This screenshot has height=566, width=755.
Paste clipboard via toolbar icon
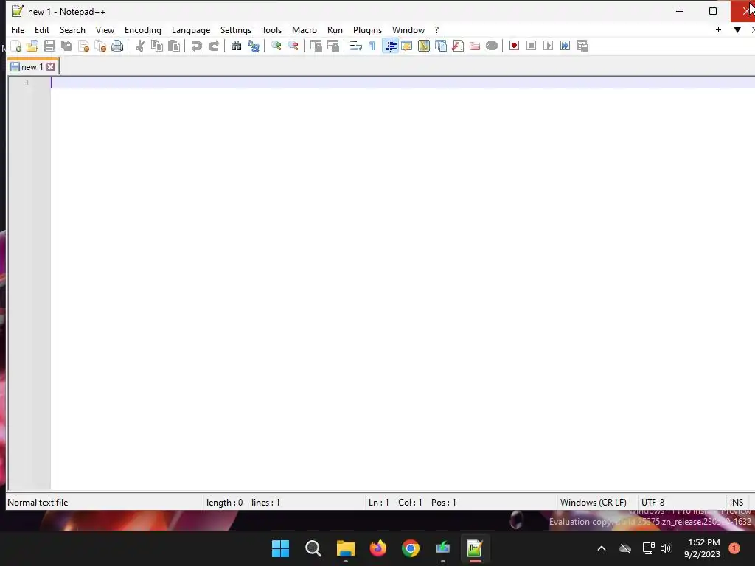click(174, 46)
